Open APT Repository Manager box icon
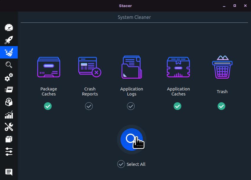 pyautogui.click(x=9, y=139)
